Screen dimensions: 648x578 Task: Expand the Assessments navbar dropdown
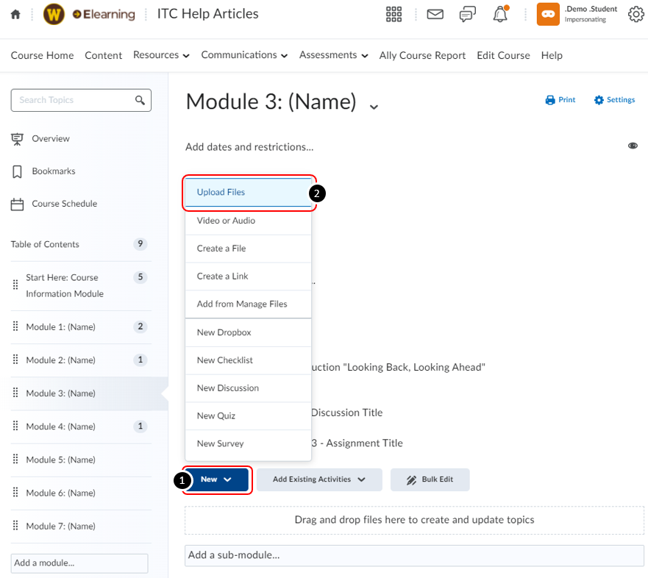(x=333, y=55)
